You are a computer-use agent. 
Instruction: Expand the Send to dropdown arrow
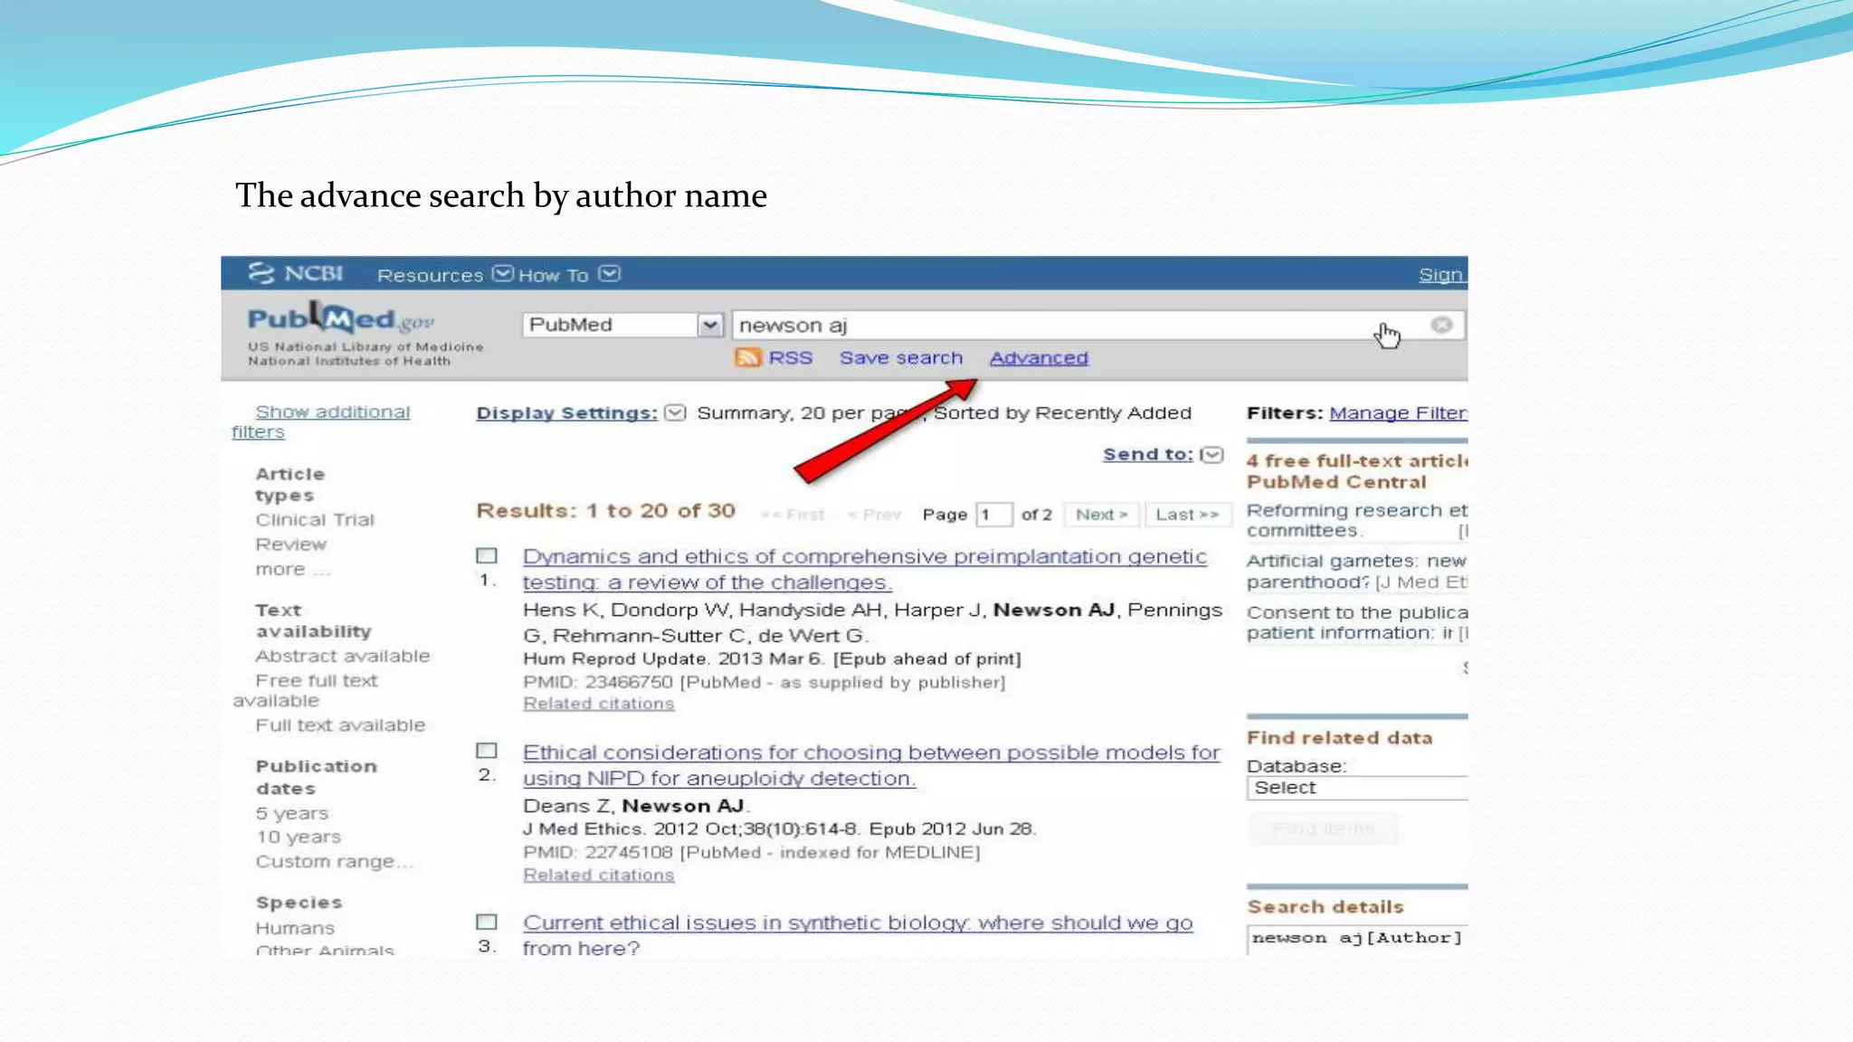(x=1212, y=454)
